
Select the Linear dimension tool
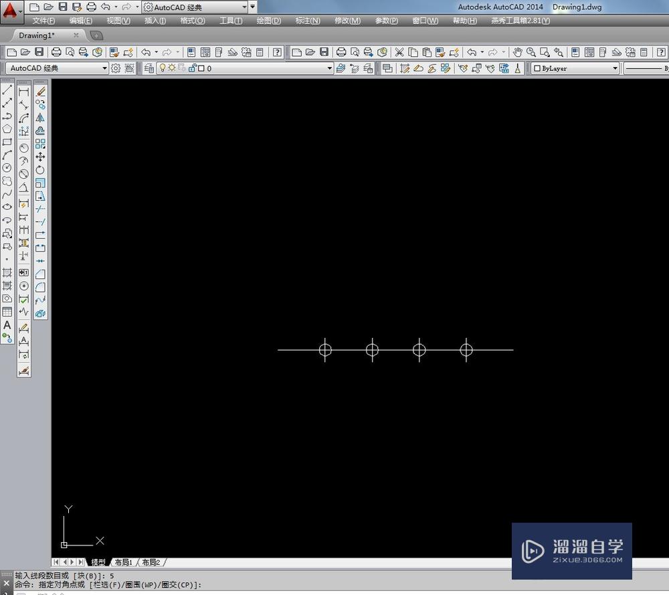(x=24, y=92)
